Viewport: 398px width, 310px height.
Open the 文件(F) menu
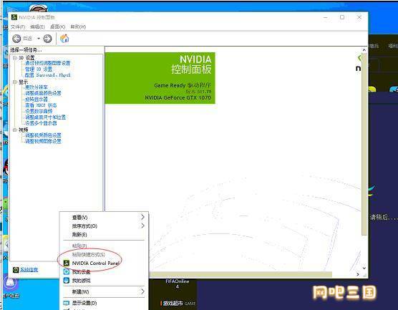click(18, 26)
